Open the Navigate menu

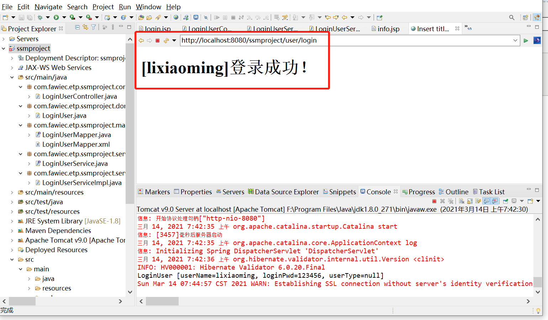(x=48, y=7)
